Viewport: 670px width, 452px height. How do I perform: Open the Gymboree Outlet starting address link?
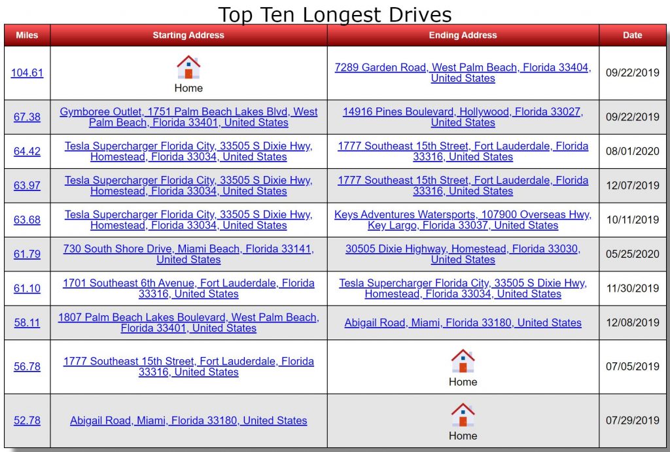point(188,117)
